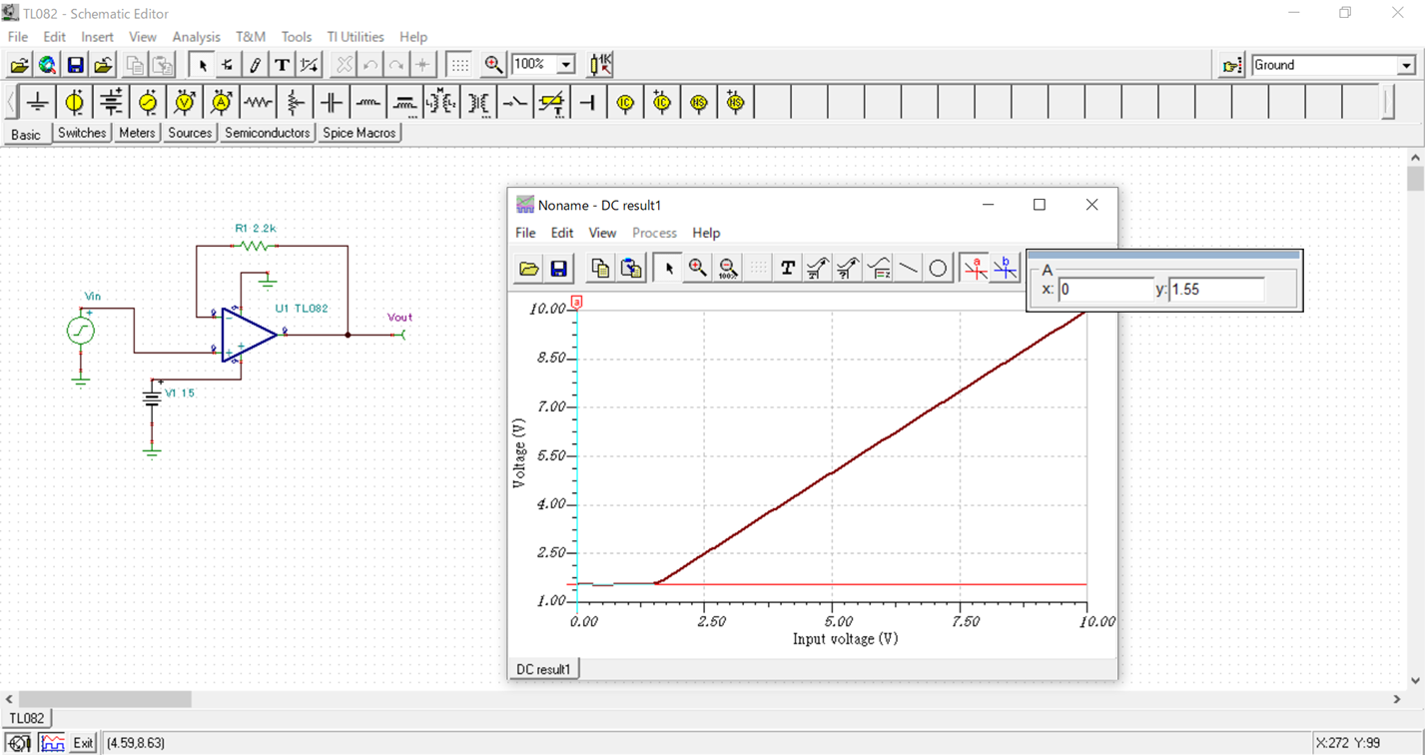Select the Text (T) tool in main toolbar
The image size is (1425, 755).
click(282, 65)
